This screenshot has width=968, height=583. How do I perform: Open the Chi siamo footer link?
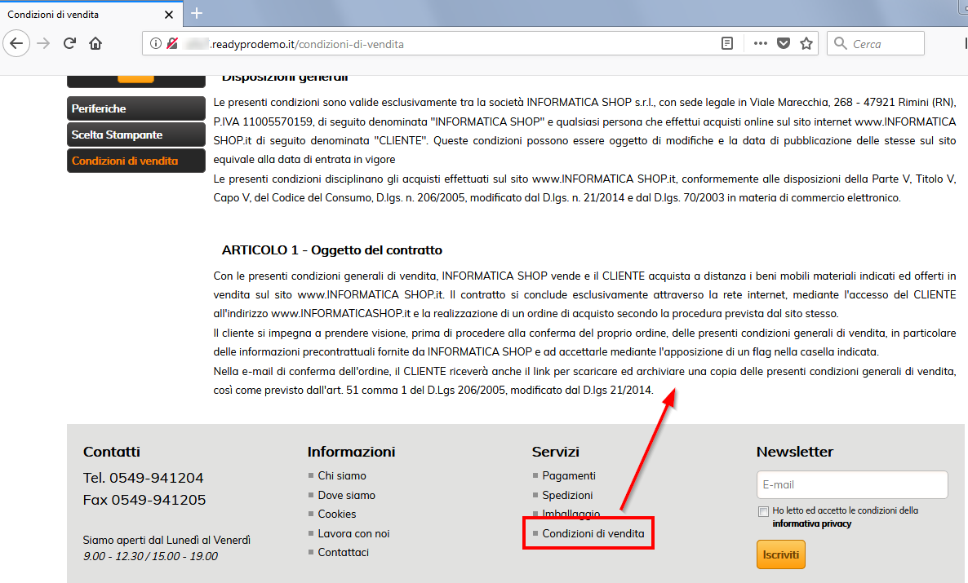[341, 475]
